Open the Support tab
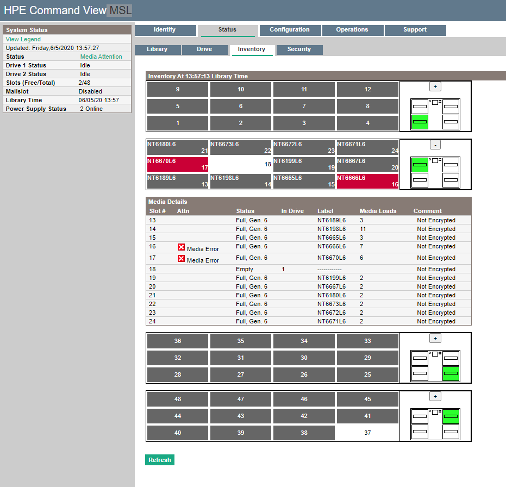Image resolution: width=506 pixels, height=487 pixels. tap(415, 30)
